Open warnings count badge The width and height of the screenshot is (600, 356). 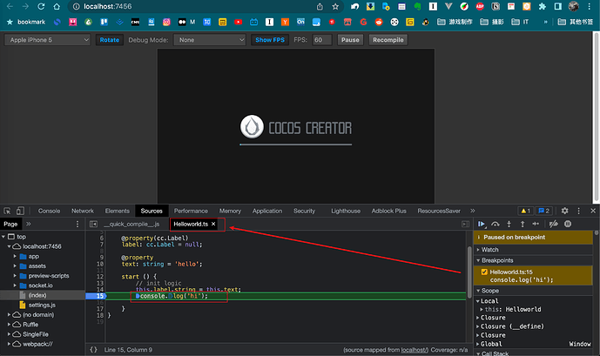pyautogui.click(x=525, y=211)
